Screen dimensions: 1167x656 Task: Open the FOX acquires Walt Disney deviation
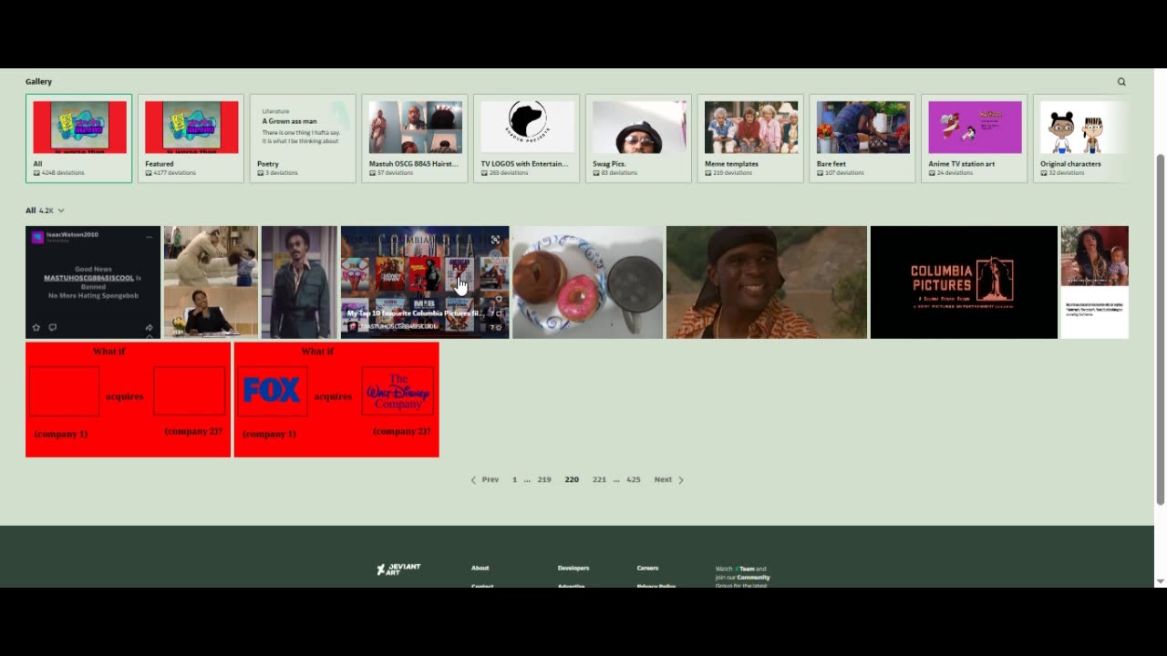click(x=336, y=400)
